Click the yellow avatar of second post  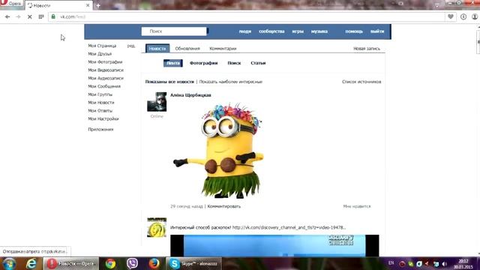tap(157, 227)
